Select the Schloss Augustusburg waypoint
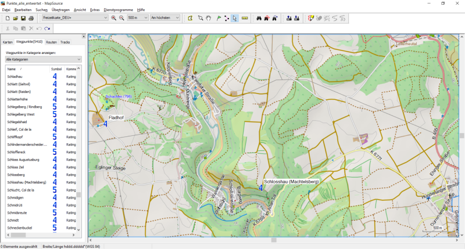This screenshot has width=465, height=249. pyautogui.click(x=24, y=159)
